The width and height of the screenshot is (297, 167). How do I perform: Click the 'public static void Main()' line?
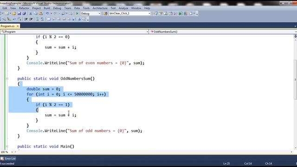pyautogui.click(x=46, y=147)
